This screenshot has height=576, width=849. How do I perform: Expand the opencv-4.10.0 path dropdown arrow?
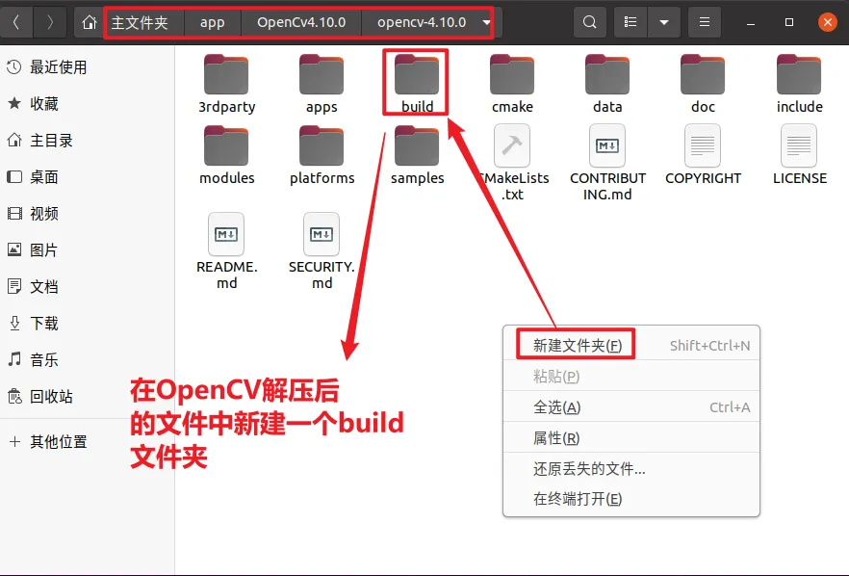486,22
